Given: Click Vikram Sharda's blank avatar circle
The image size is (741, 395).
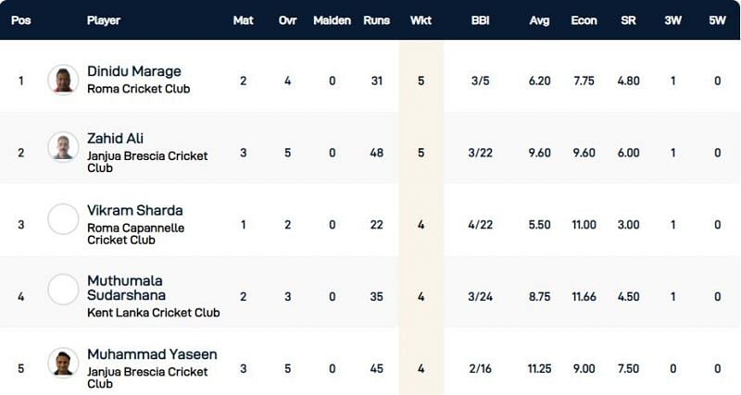Looking at the screenshot, I should [63, 219].
